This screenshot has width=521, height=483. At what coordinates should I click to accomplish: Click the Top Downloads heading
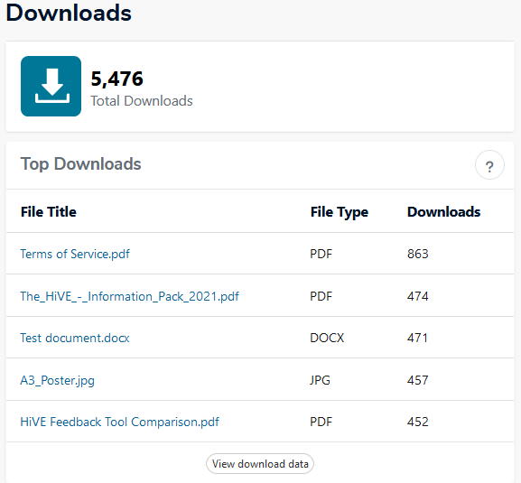tap(80, 164)
